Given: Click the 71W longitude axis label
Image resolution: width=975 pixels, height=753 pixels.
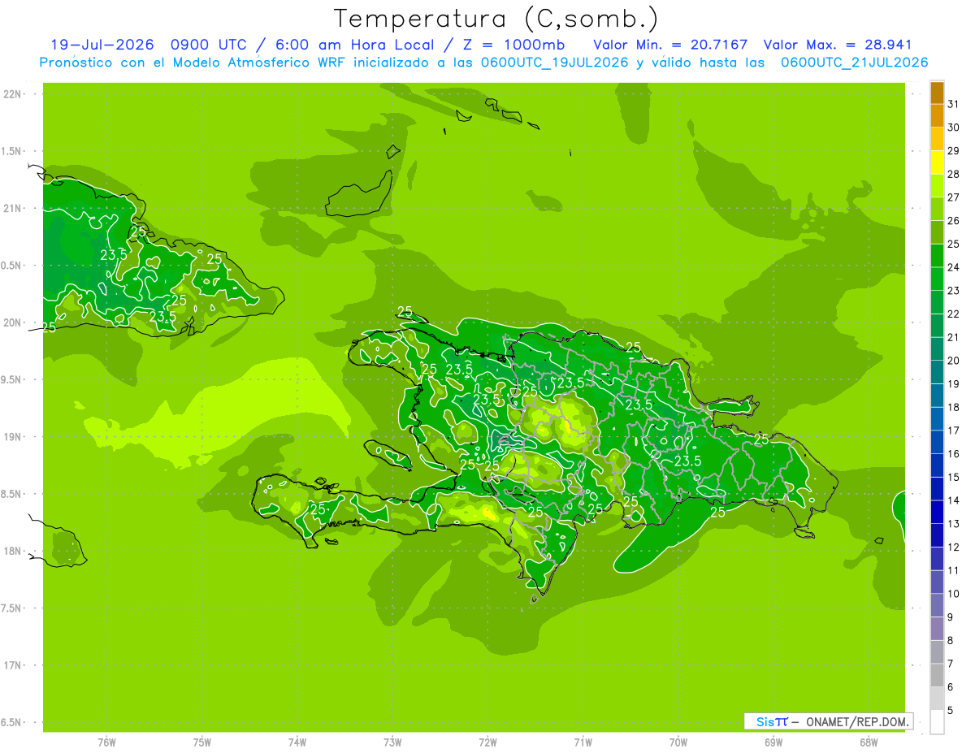Looking at the screenshot, I should click(583, 742).
